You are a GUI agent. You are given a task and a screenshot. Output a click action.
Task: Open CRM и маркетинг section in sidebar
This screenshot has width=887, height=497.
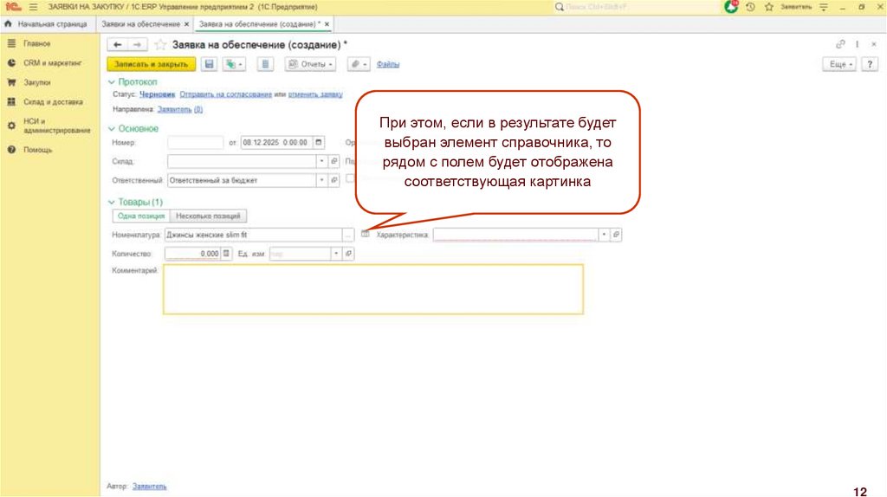(52, 63)
